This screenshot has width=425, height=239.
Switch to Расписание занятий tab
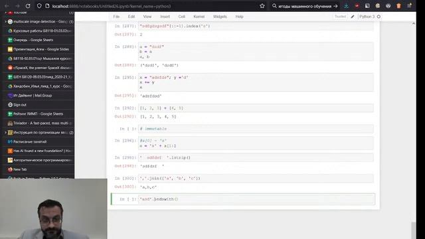[x=40, y=141]
